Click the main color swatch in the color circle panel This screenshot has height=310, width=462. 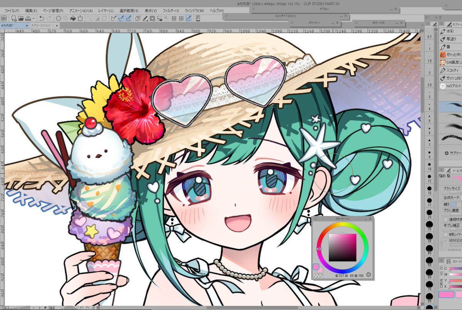point(316,266)
